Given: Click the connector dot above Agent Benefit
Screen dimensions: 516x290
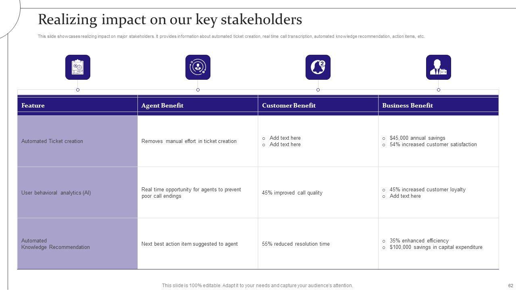Looking at the screenshot, I should point(198,90).
